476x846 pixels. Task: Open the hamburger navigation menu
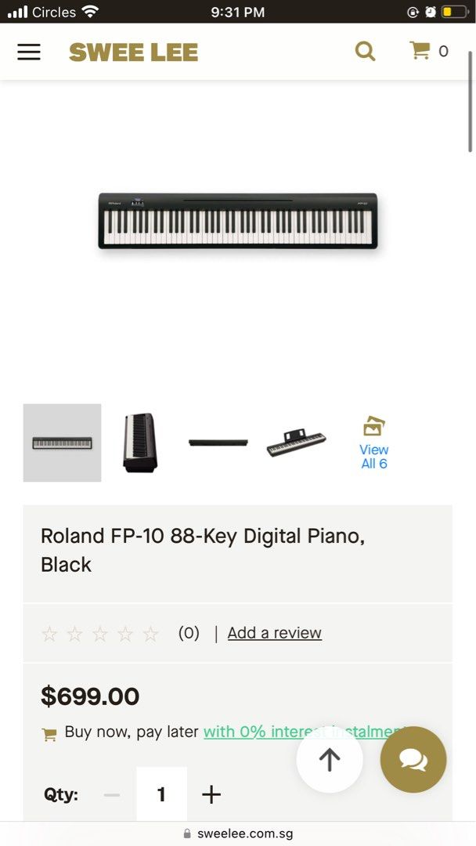pos(29,52)
